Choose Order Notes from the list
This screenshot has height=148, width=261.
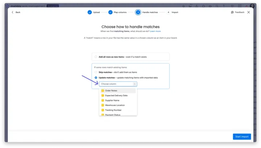(118, 91)
